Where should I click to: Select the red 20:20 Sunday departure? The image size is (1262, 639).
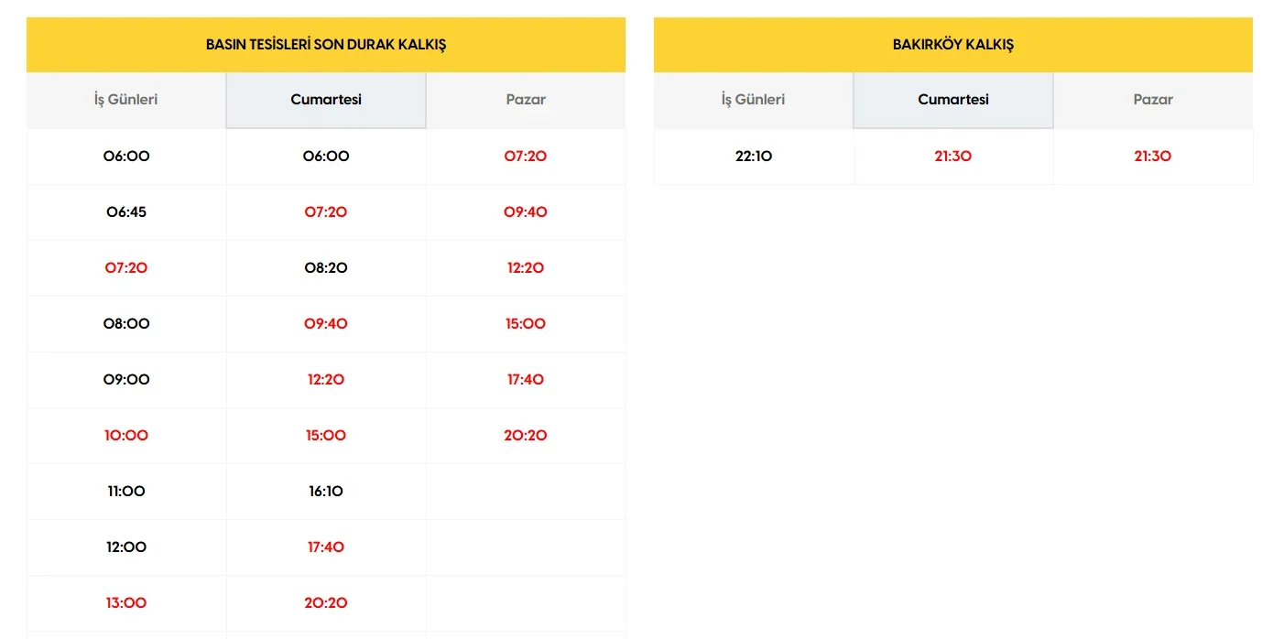526,436
